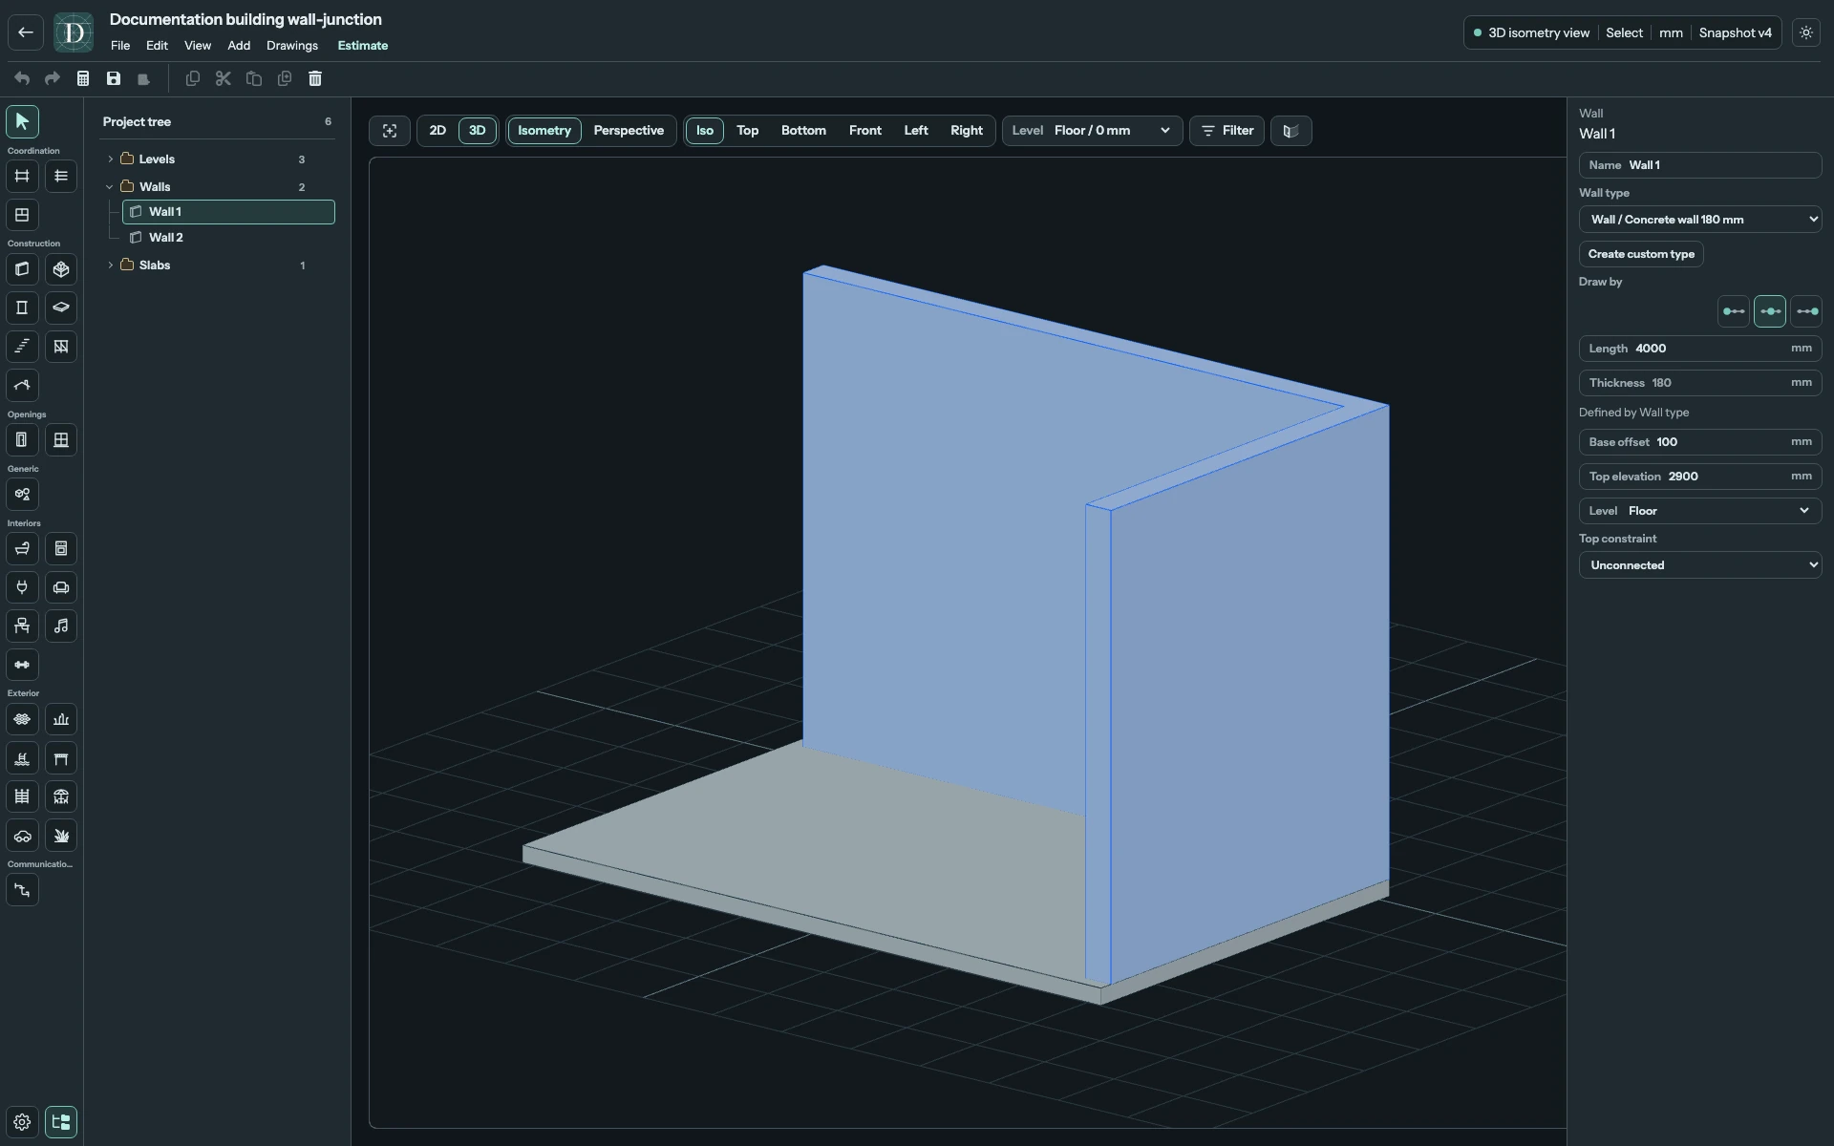1834x1146 pixels.
Task: Pick the slab construction tool
Action: [61, 308]
